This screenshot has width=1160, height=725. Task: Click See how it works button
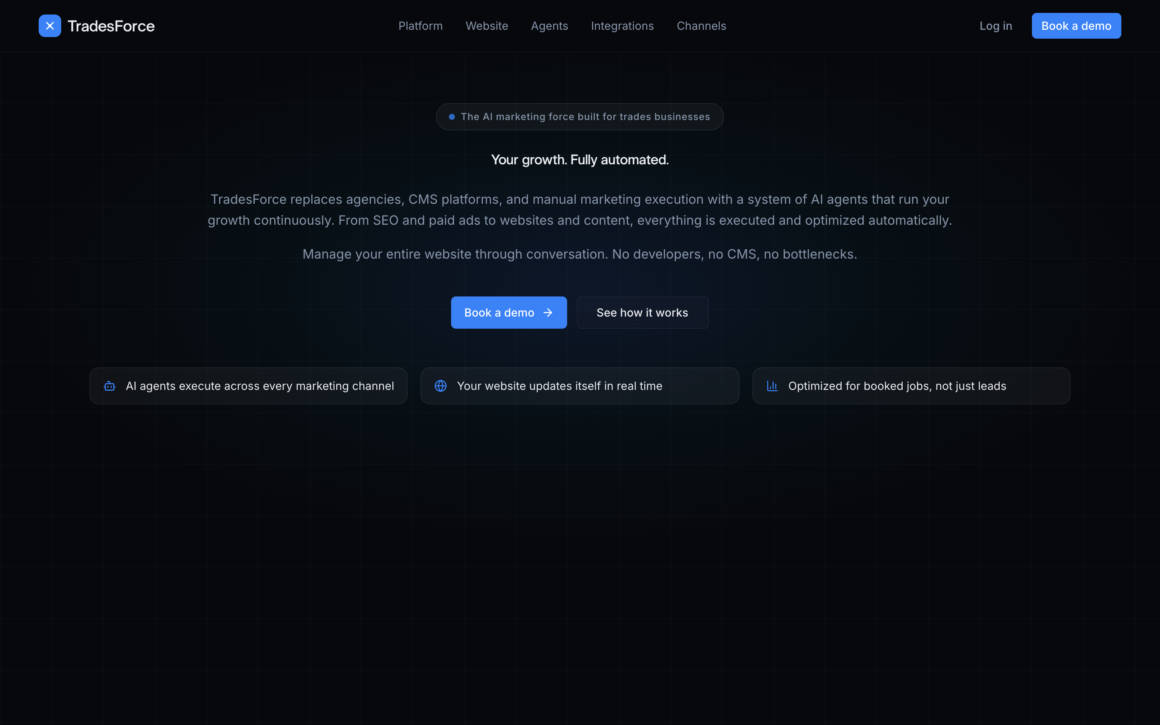[642, 313]
